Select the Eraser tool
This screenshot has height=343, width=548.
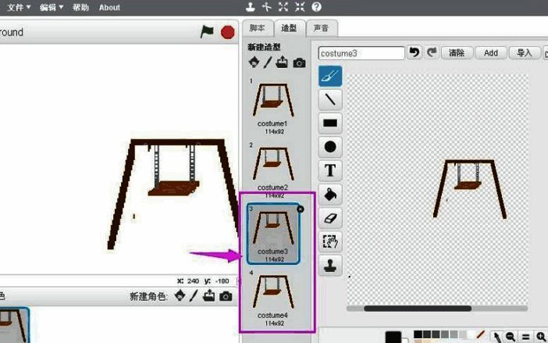pos(330,217)
